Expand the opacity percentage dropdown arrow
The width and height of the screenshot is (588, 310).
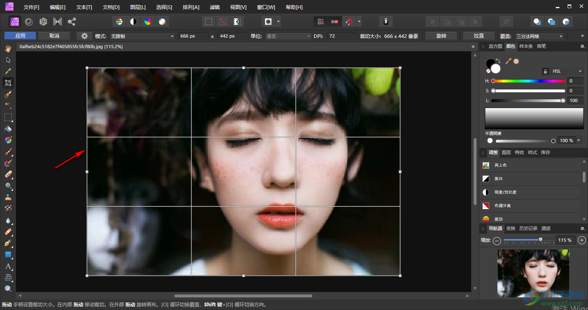tap(579, 141)
